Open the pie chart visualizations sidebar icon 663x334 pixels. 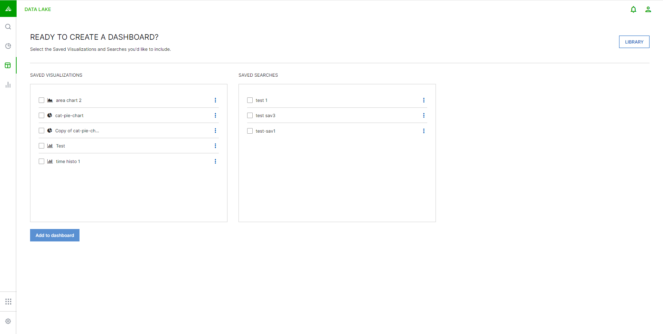[x=8, y=46]
